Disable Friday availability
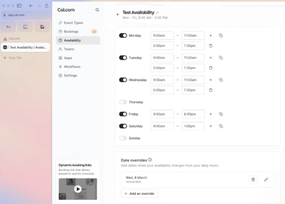This screenshot has height=204, width=285. pyautogui.click(x=123, y=114)
